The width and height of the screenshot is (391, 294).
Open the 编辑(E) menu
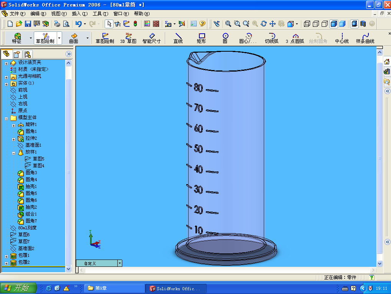point(38,14)
